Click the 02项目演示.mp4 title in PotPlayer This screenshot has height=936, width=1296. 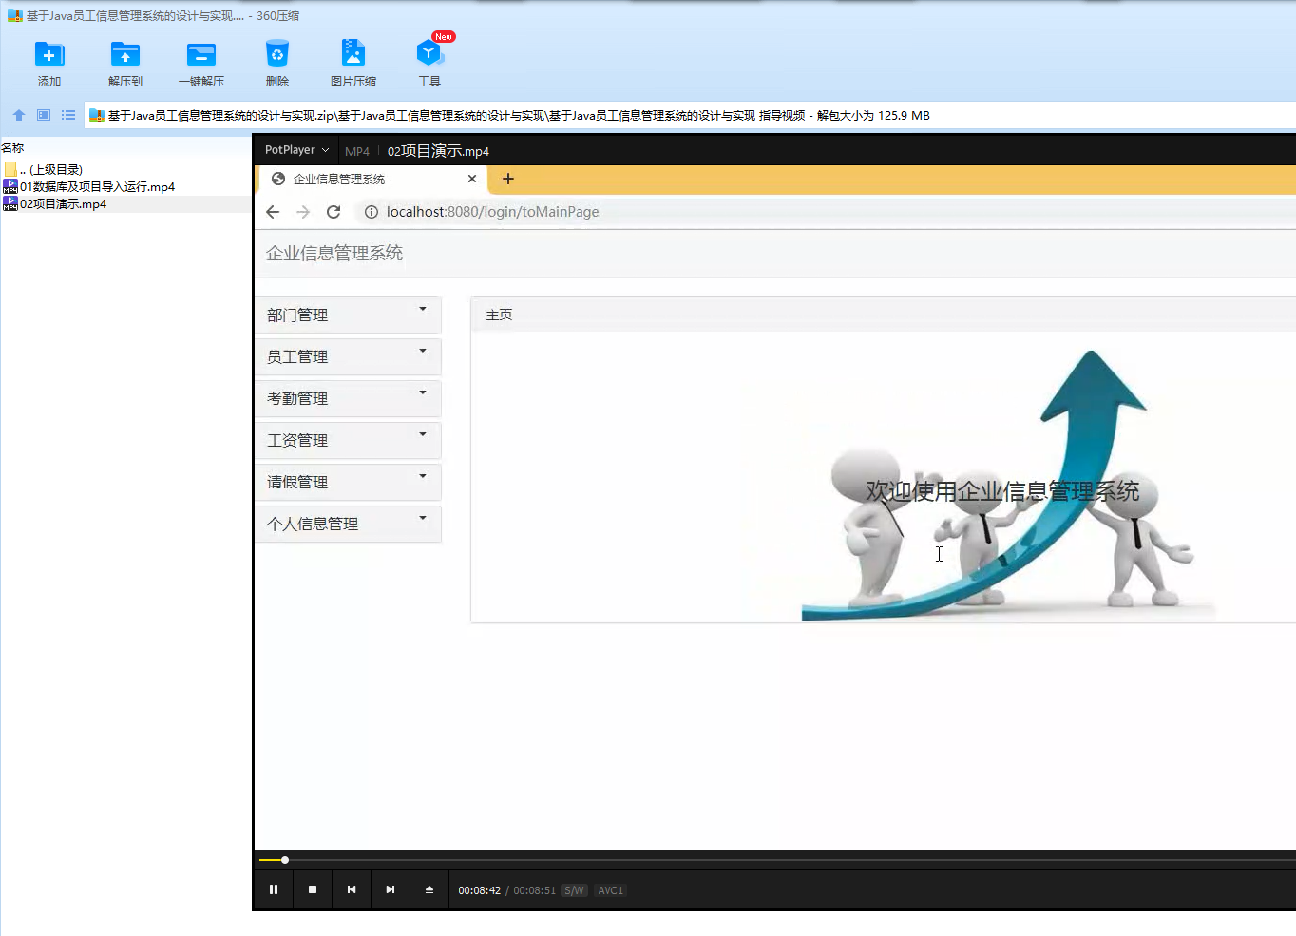click(438, 151)
